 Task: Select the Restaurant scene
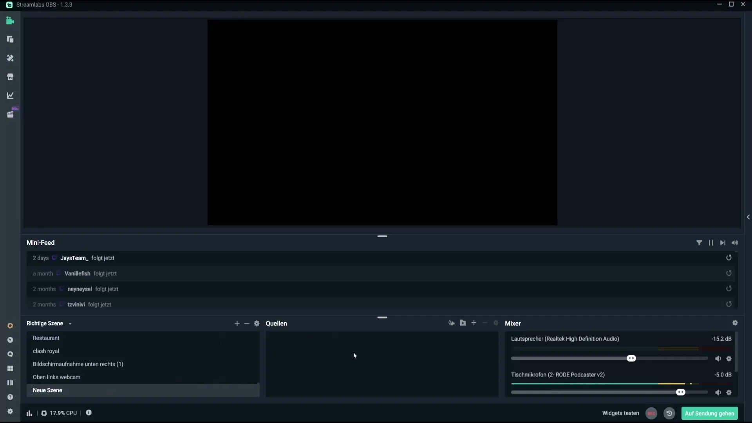[46, 338]
